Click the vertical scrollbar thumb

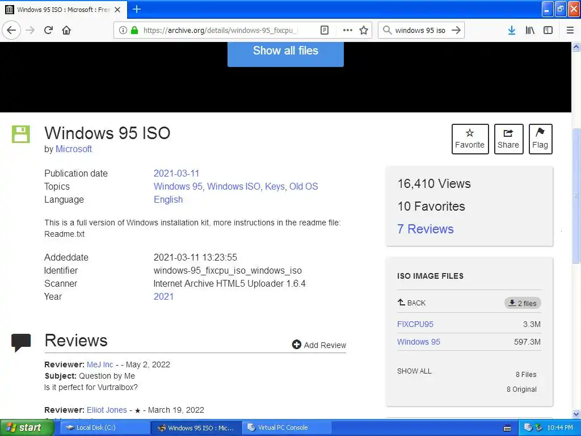pos(576,195)
